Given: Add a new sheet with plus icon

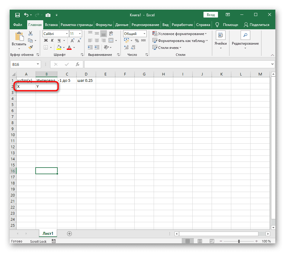Looking at the screenshot, I should [x=69, y=233].
